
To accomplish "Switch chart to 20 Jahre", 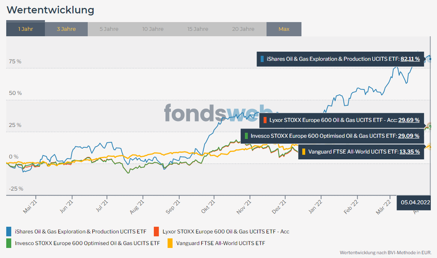I will 243,29.
